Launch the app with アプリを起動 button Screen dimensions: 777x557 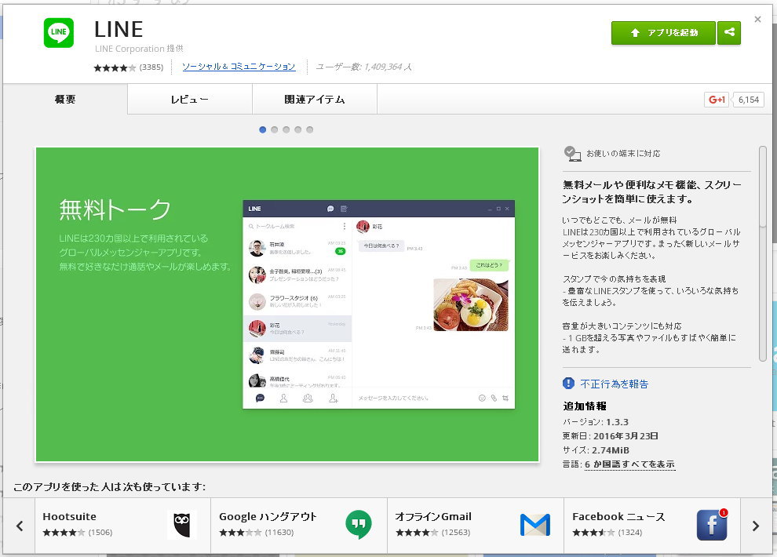click(663, 33)
